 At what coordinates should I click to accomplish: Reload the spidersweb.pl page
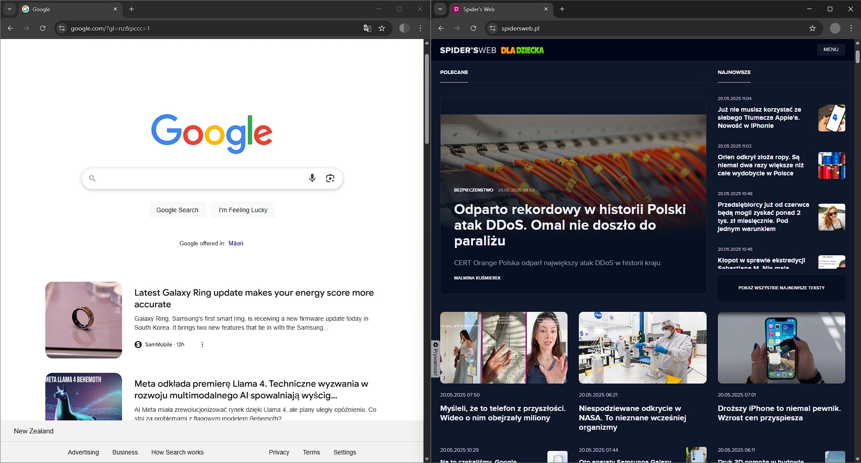[473, 28]
